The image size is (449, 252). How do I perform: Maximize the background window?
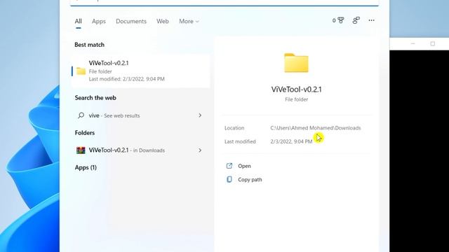[433, 43]
